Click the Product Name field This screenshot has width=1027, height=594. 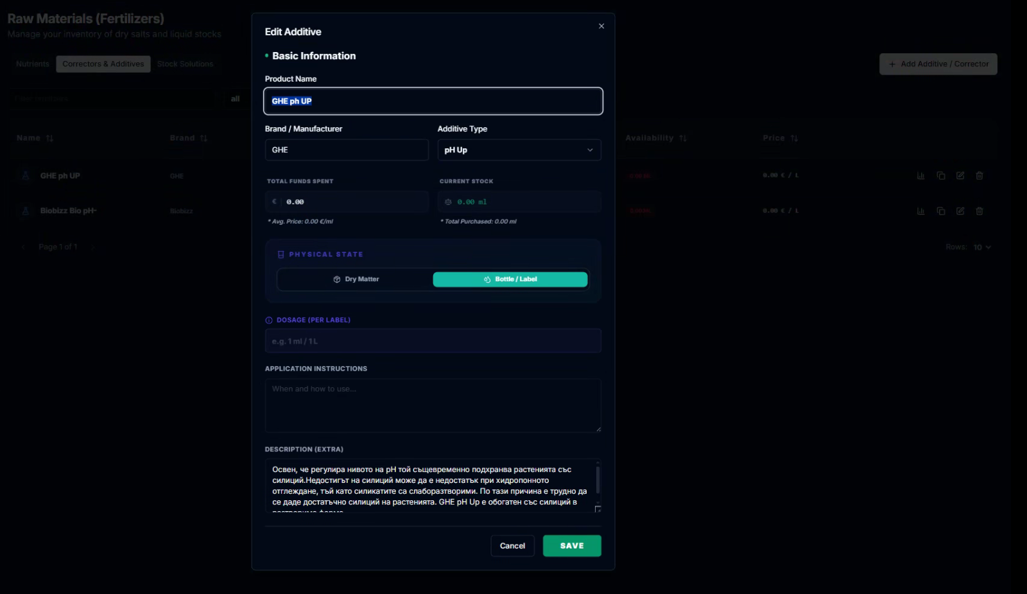(x=433, y=101)
